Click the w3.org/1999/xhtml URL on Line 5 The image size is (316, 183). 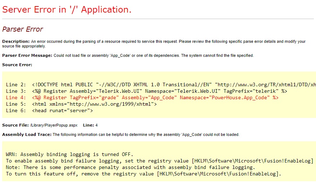coord(112,104)
